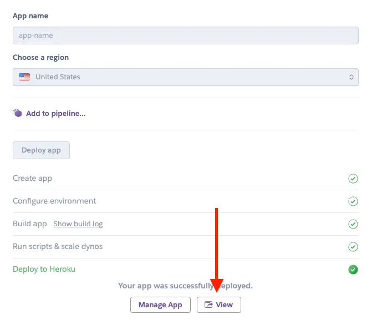
Task: Click the Create app checkmark icon
Action: (353, 179)
